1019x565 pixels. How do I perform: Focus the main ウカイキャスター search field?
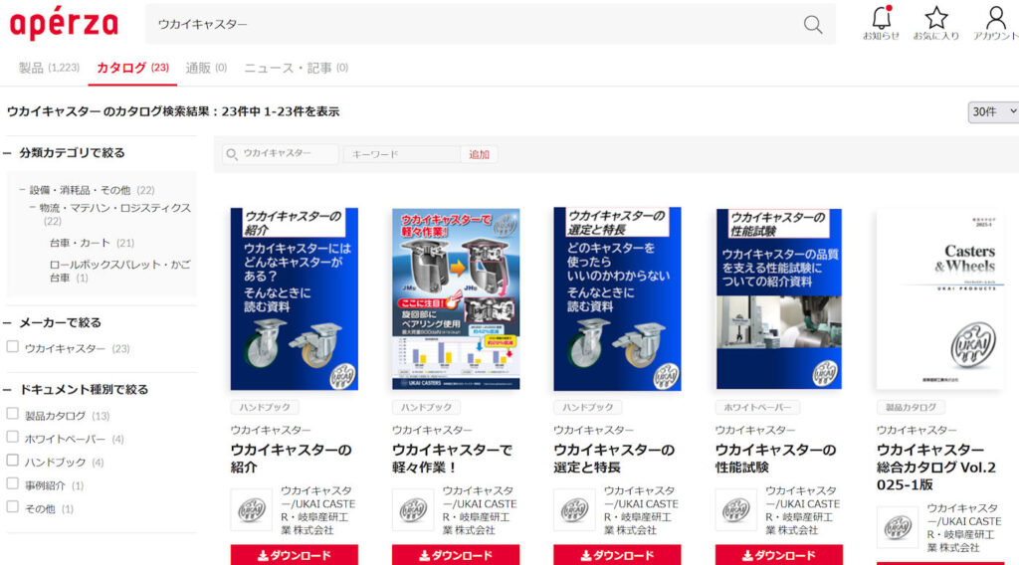(475, 25)
